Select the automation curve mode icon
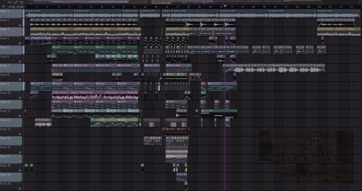Screen dimensions: 362x191 [x=16, y=2]
